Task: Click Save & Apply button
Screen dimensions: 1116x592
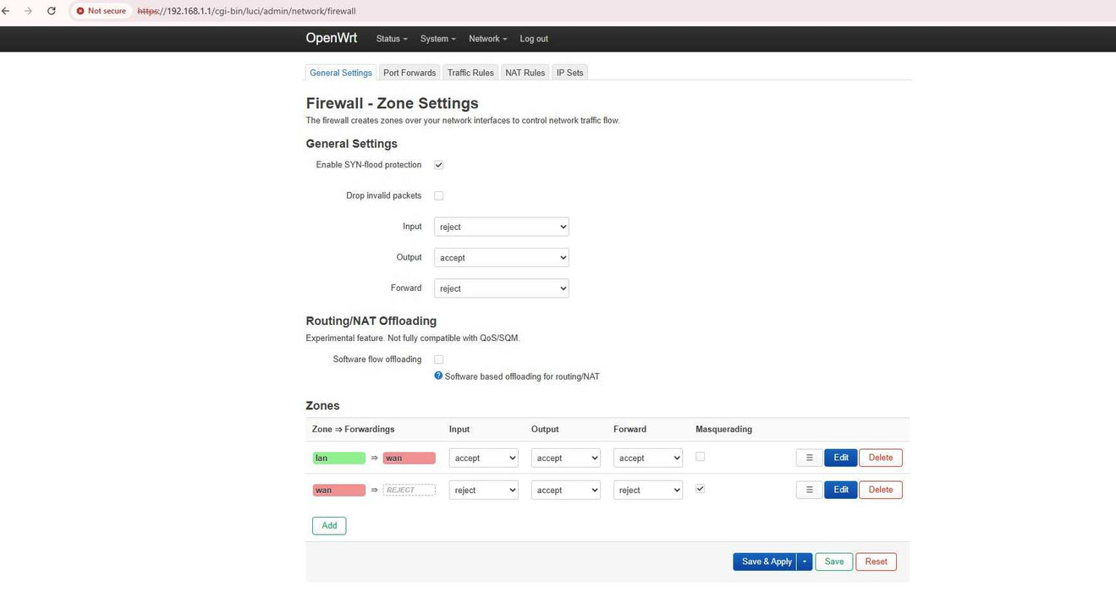Action: (x=766, y=562)
